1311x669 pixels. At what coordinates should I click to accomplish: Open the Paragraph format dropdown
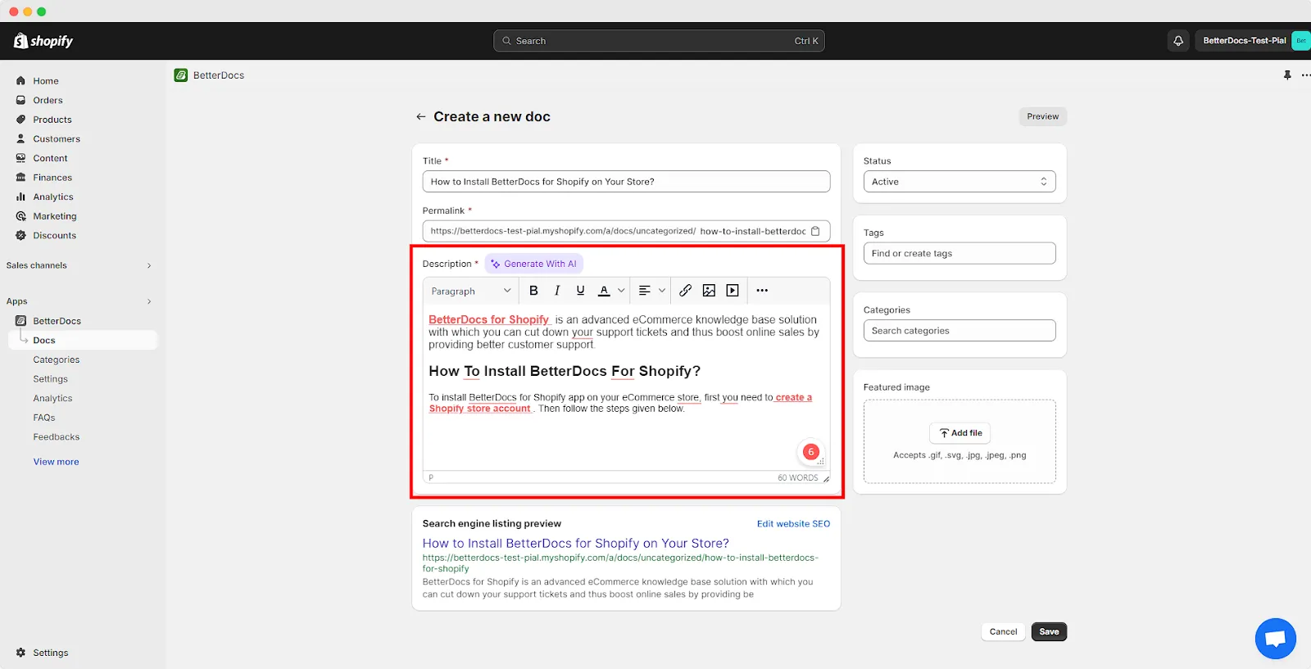tap(471, 291)
